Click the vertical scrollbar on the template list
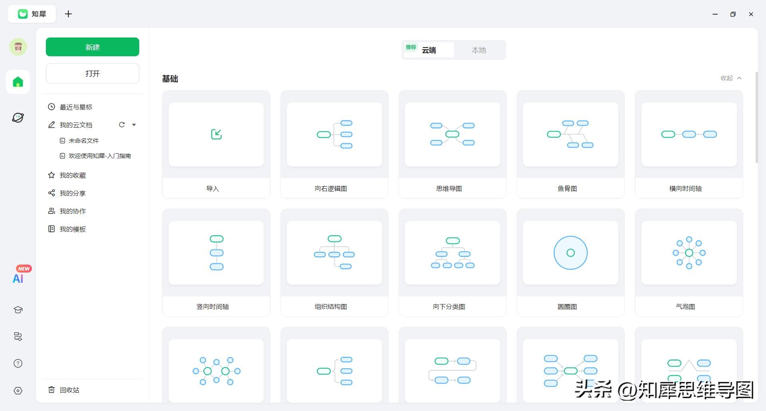 click(756, 118)
